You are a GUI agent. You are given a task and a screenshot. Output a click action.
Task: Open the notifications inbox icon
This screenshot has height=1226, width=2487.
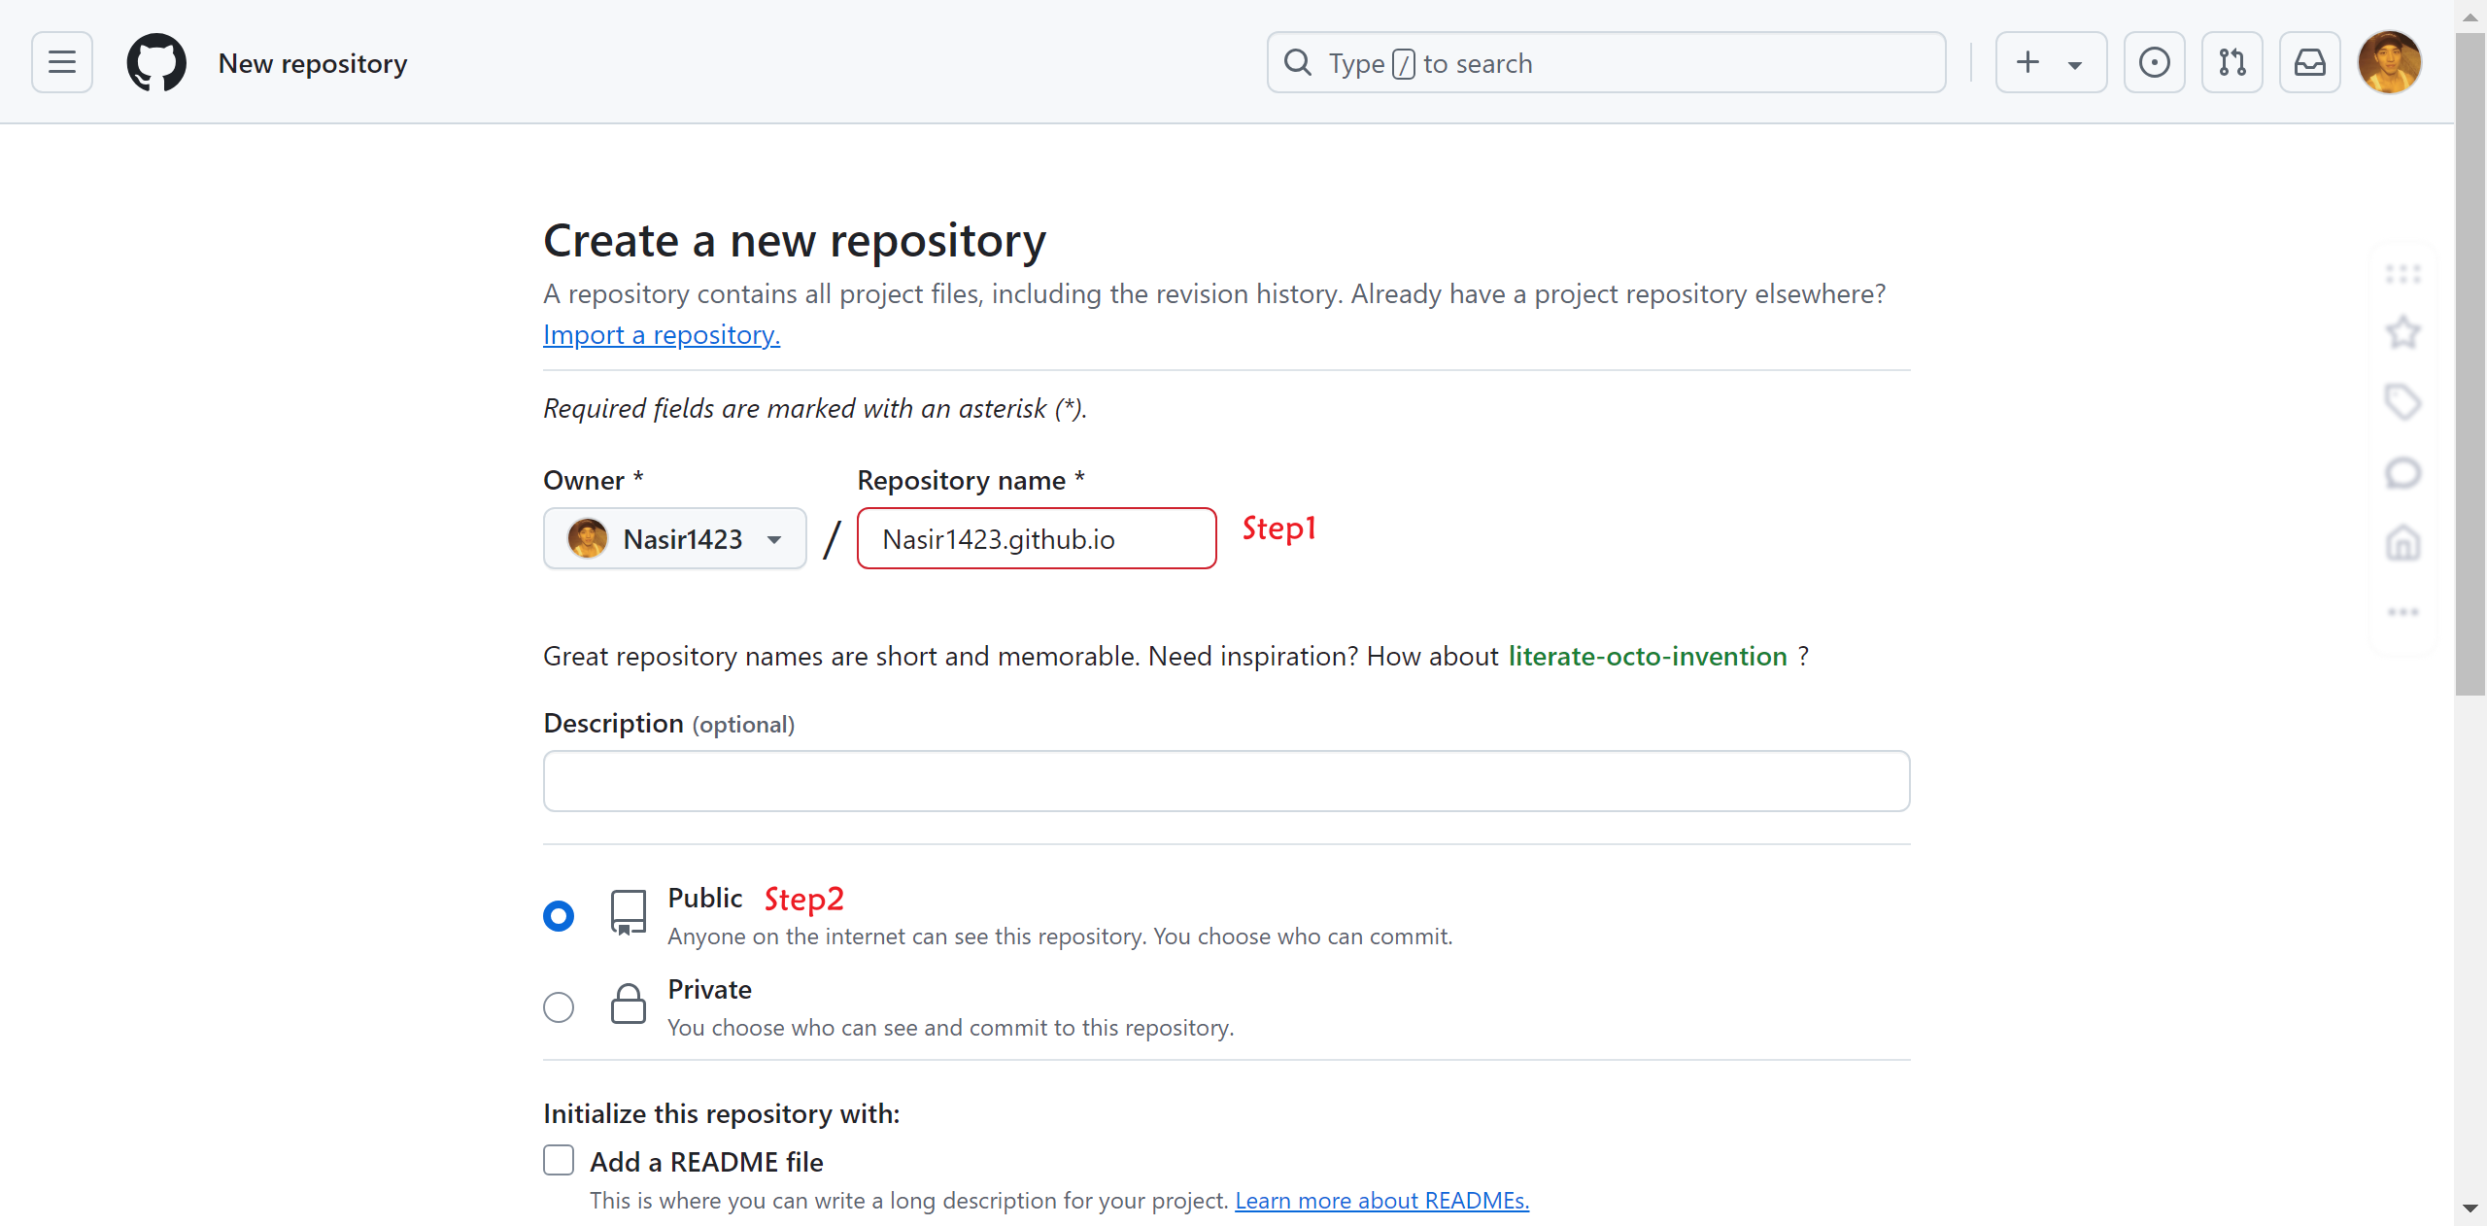[x=2309, y=62]
